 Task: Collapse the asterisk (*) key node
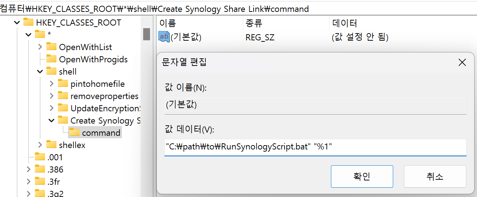pos(28,35)
